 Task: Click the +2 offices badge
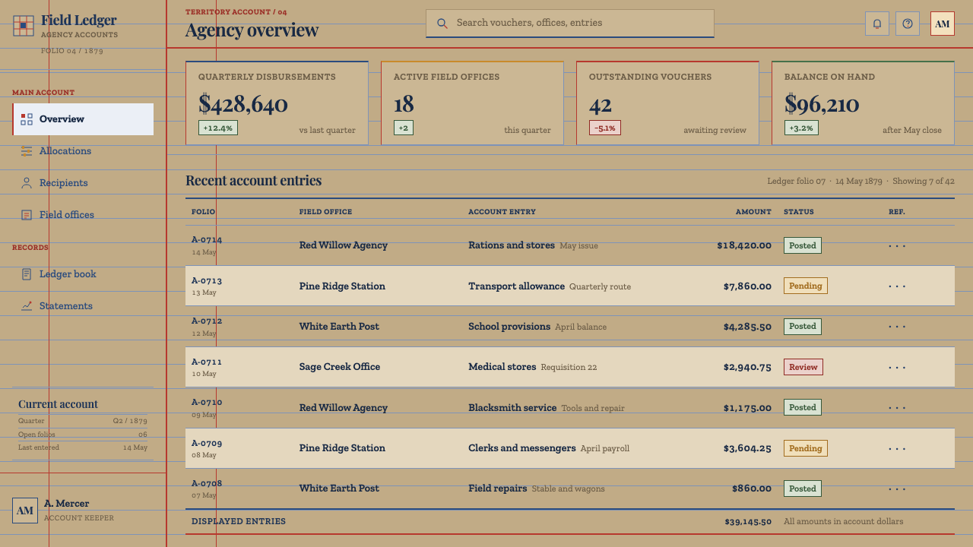[404, 128]
